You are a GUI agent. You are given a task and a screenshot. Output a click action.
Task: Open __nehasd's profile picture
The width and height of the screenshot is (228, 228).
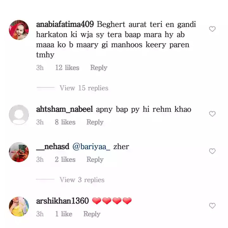(x=19, y=152)
